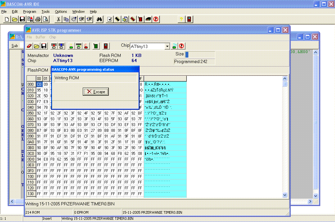
Task: Select row header 0D0 in hex grid
Action: point(31,159)
